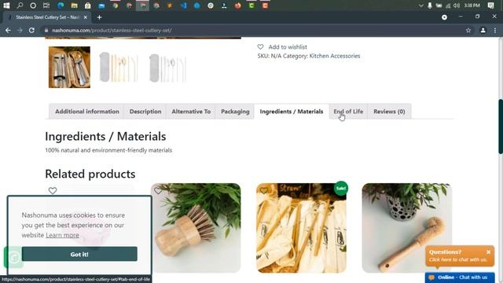Switch to the Description tab
The width and height of the screenshot is (503, 283).
[x=145, y=112]
